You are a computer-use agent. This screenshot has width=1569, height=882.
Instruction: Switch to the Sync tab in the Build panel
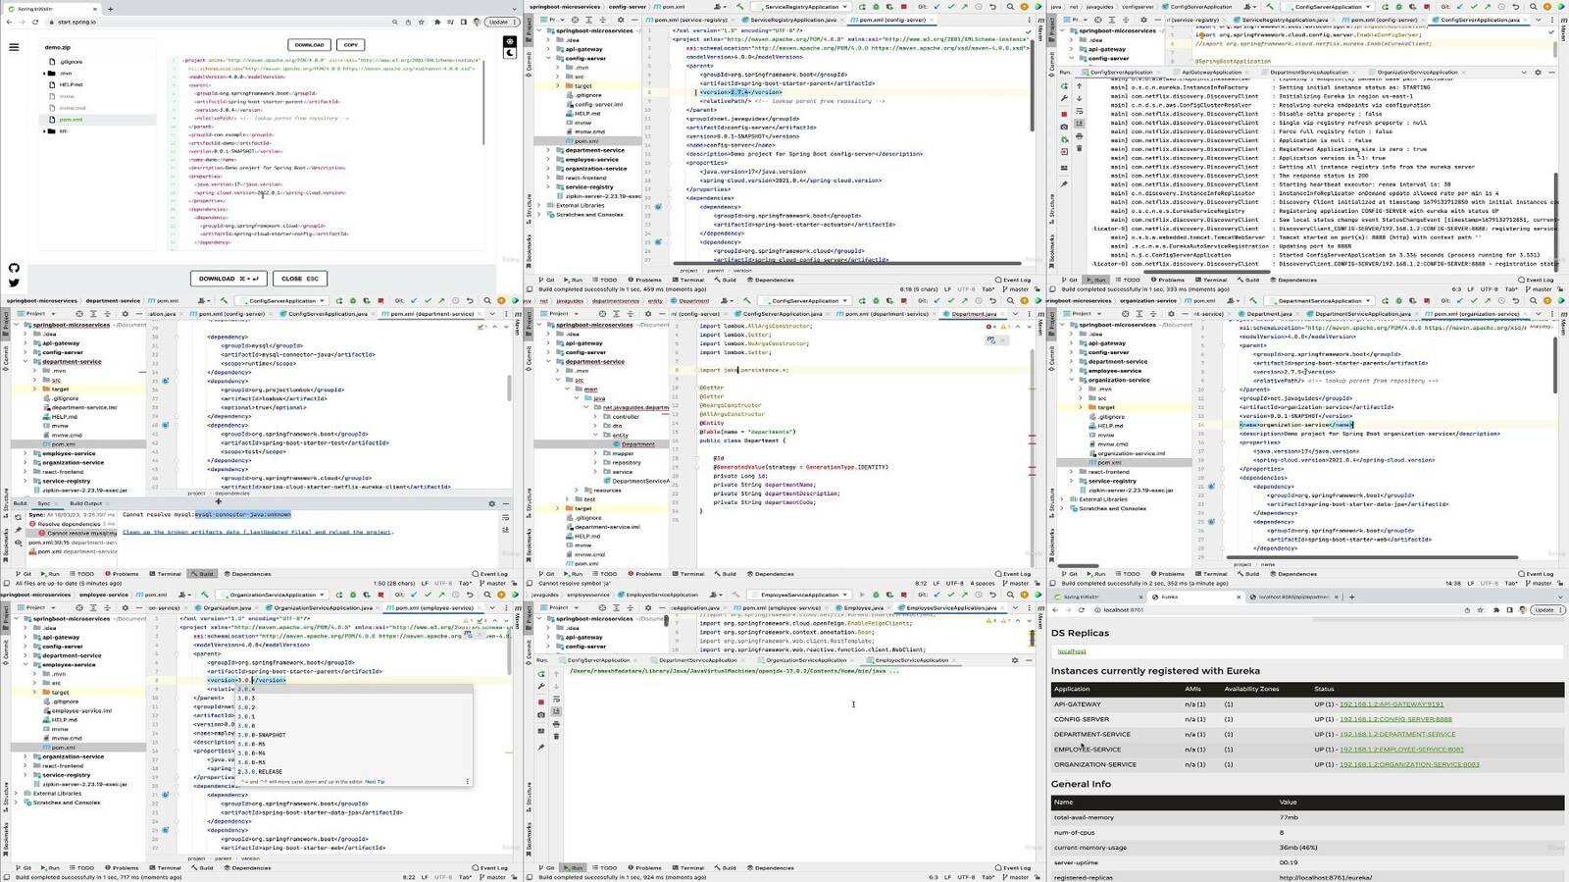pos(44,503)
